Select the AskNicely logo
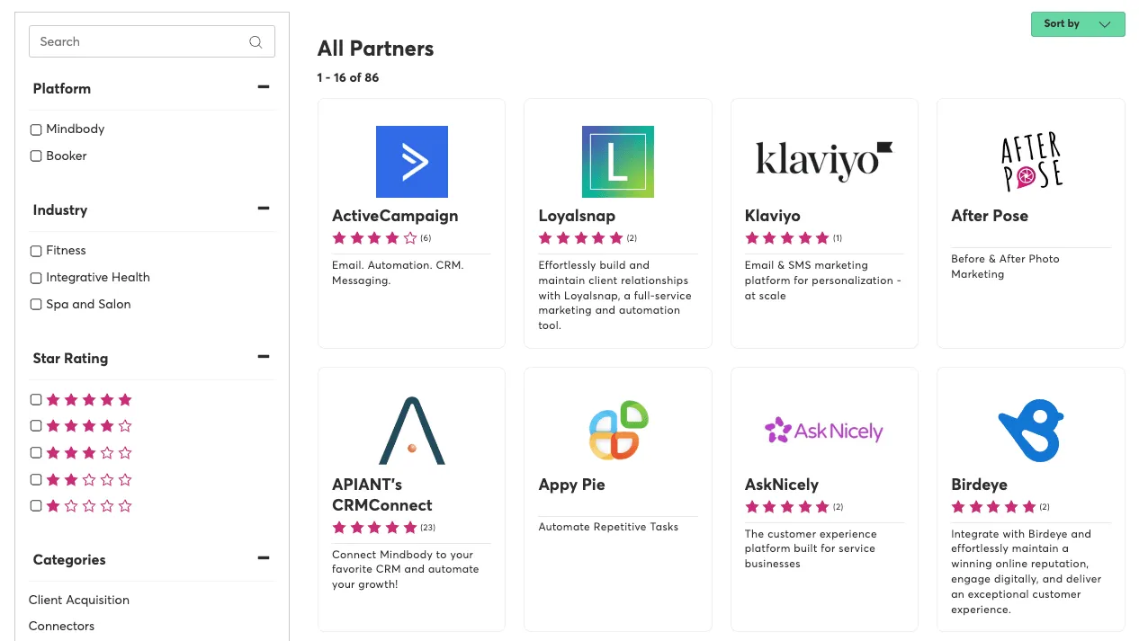Screen dimensions: 1139x641 (x=824, y=431)
